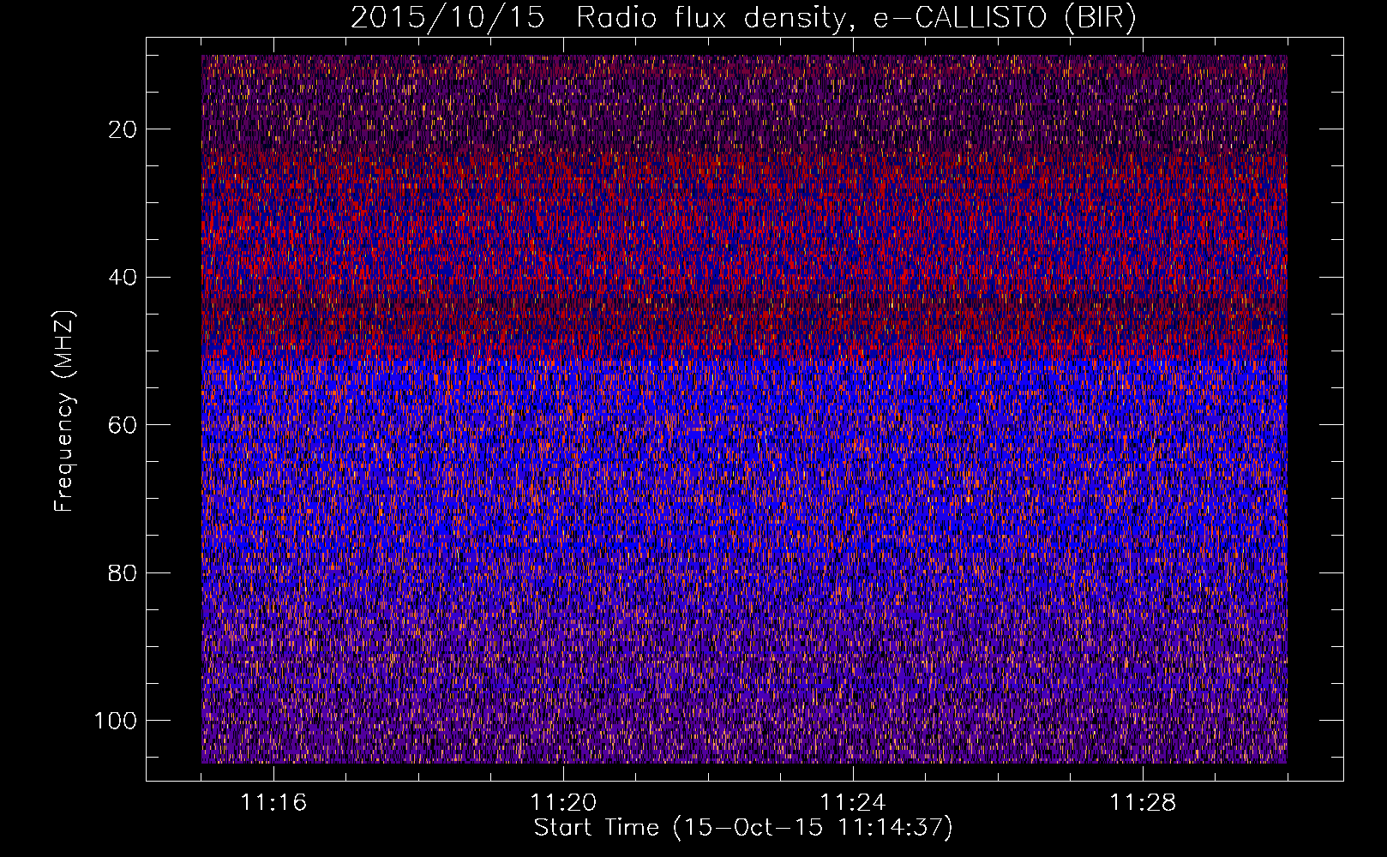The height and width of the screenshot is (857, 1387).
Task: Click the 100 frequency tick label
Action: pyautogui.click(x=116, y=721)
